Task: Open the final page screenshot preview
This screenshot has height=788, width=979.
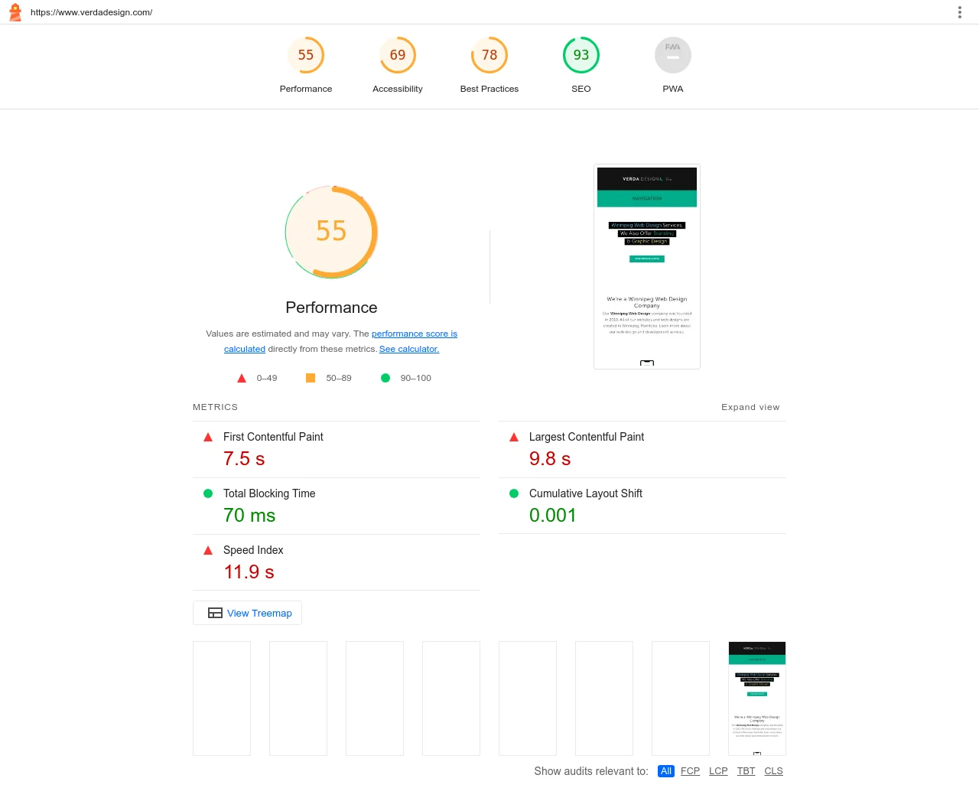Action: tap(647, 266)
